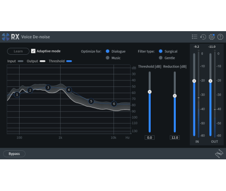Click the 100 frequency axis label
226x191 pixels.
[x=19, y=138]
